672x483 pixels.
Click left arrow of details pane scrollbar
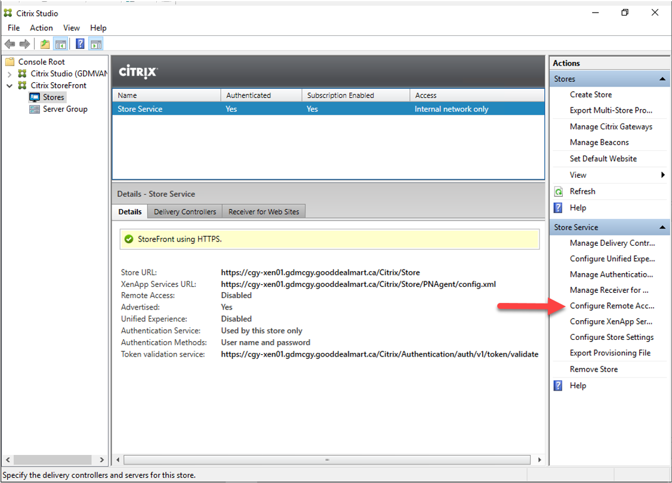point(118,460)
